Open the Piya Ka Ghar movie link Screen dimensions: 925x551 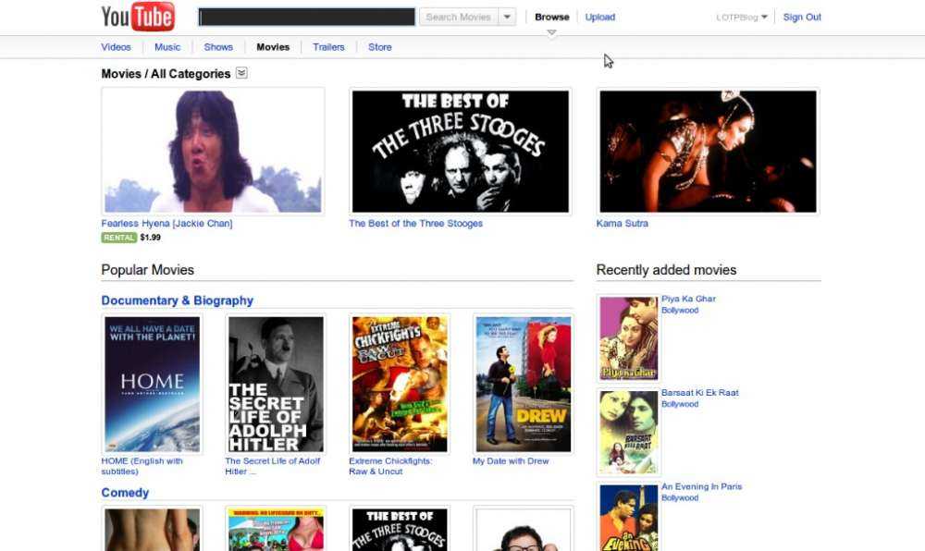click(x=688, y=299)
